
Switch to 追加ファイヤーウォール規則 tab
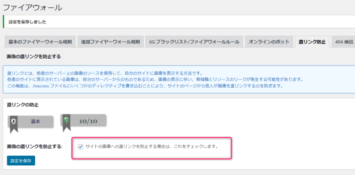[110, 42]
